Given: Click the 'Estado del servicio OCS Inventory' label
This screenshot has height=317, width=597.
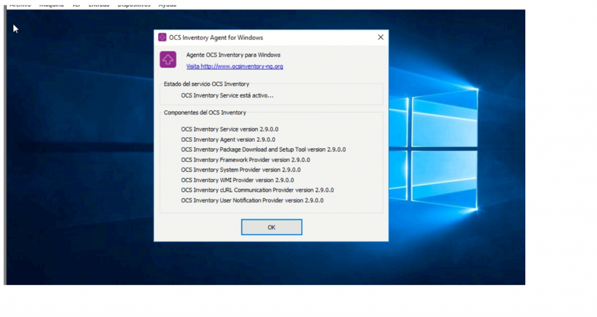Looking at the screenshot, I should tap(206, 84).
